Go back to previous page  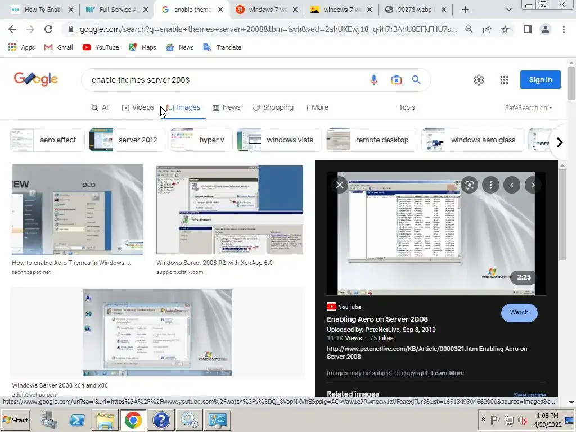(12, 29)
